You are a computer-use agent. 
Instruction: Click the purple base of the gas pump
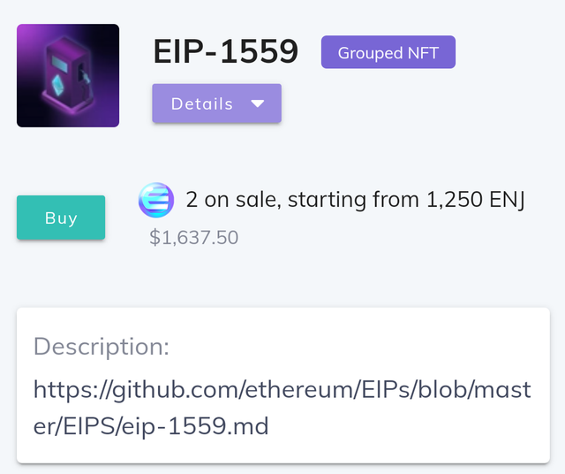pos(67,104)
